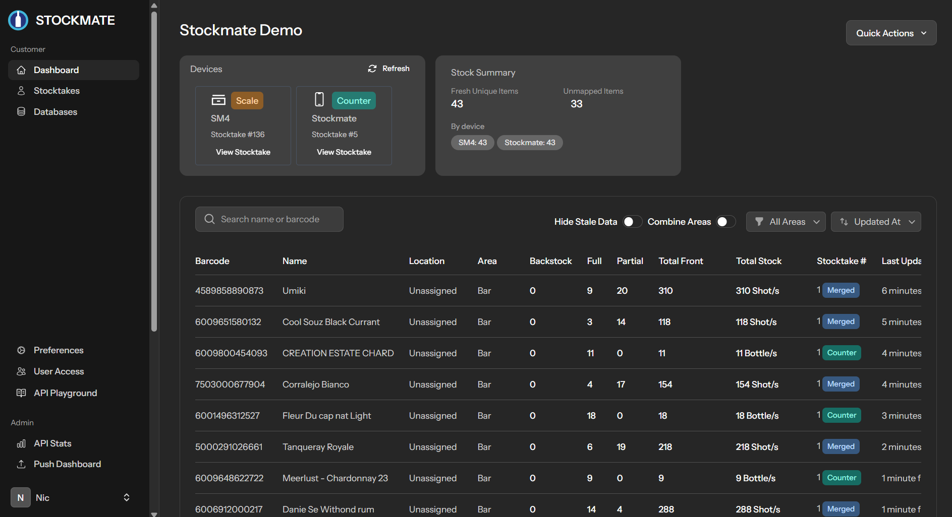The height and width of the screenshot is (517, 952).
Task: Click the Stocktakes person icon
Action: tap(21, 91)
